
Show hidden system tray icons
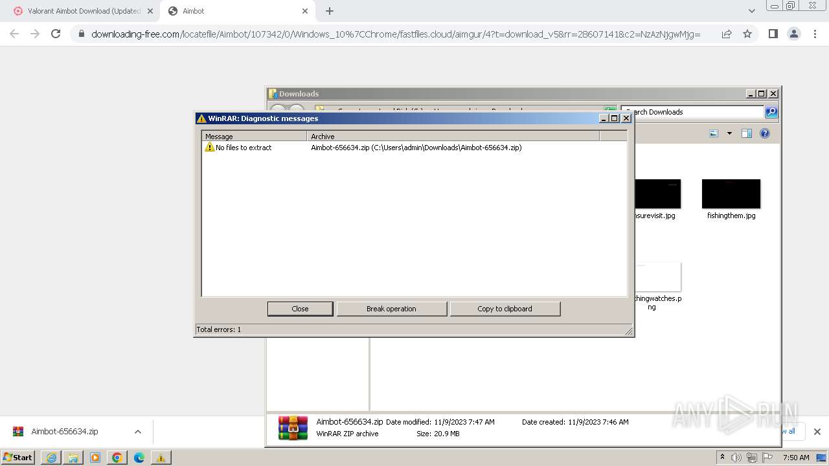(x=722, y=457)
